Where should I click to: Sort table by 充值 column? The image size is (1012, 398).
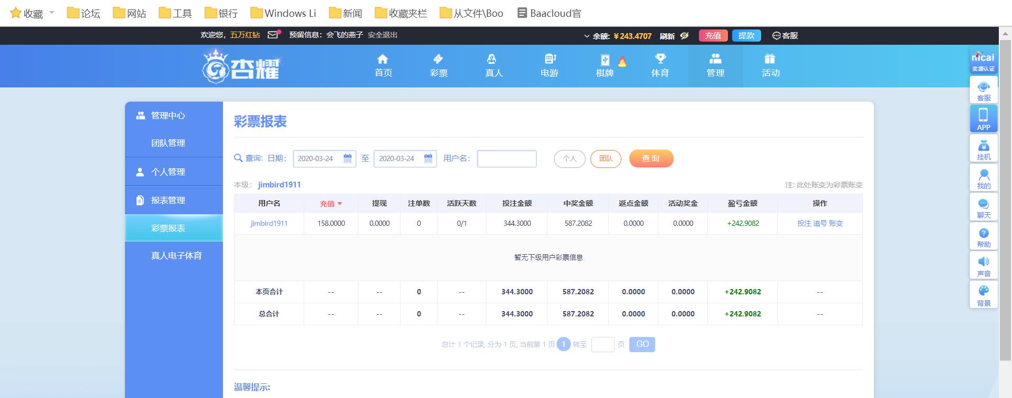330,204
